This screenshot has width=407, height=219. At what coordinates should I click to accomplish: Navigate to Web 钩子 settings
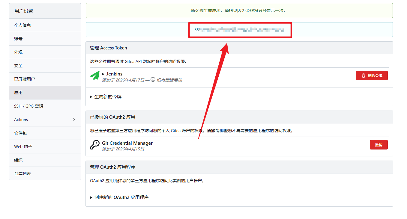[23, 146]
